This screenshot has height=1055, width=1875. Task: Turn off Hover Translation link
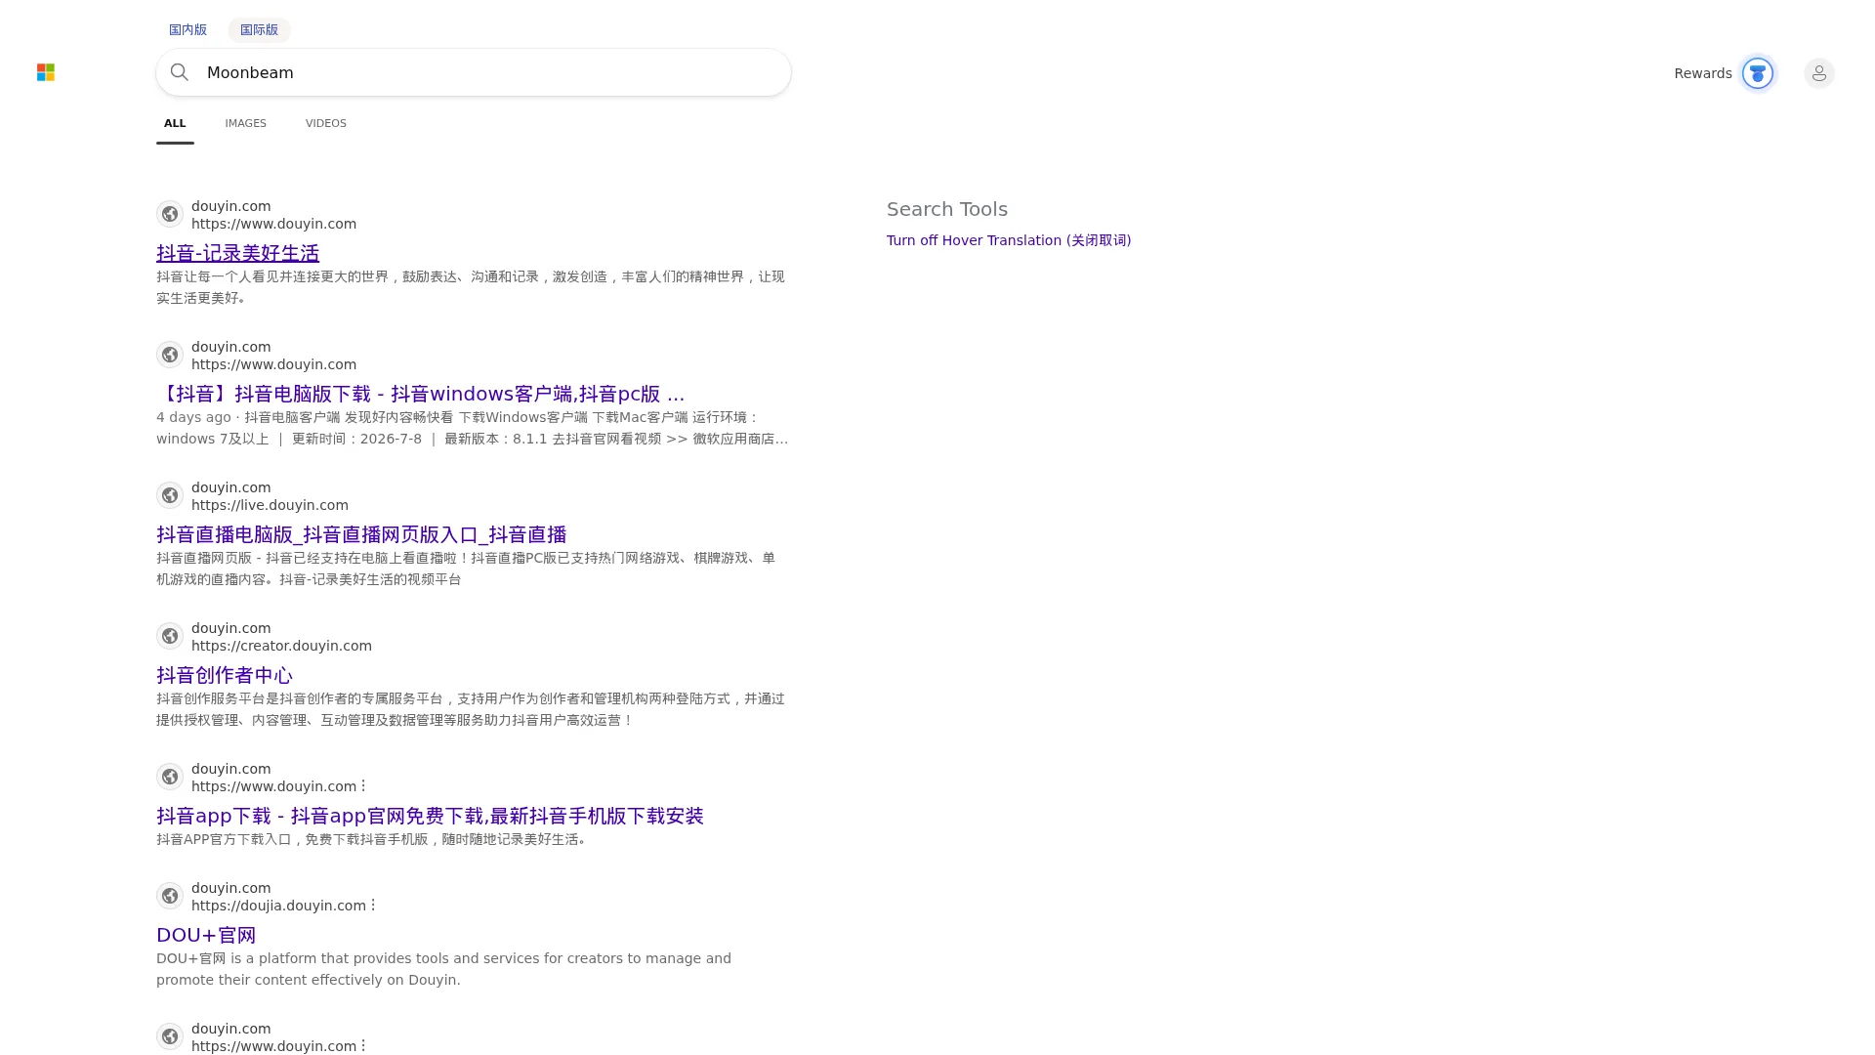coord(1009,240)
